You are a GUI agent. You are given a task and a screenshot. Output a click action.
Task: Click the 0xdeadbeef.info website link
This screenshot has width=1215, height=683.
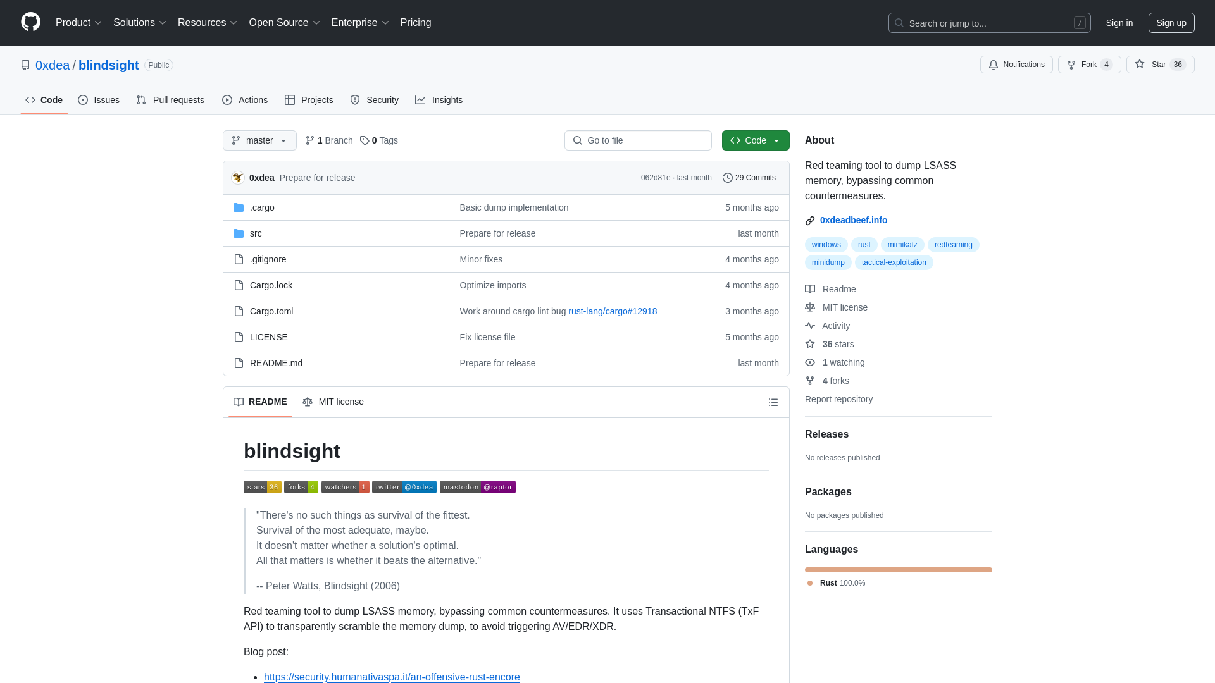tap(854, 220)
